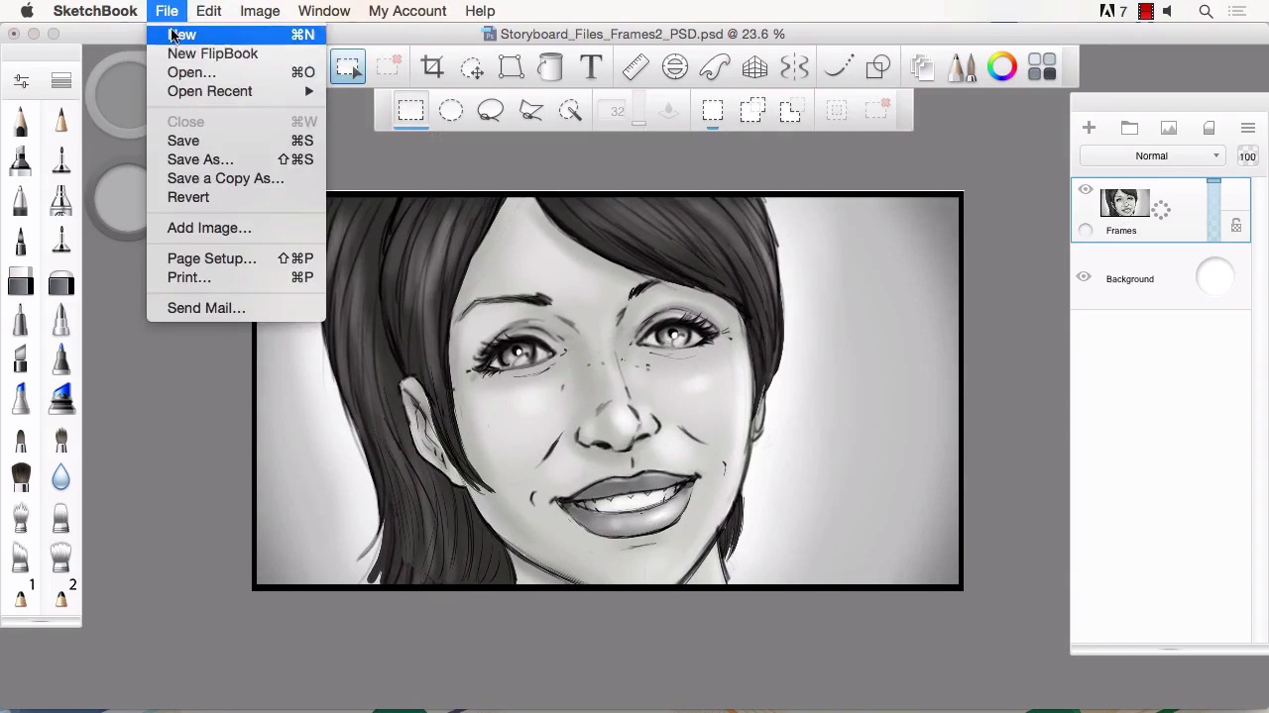Screen dimensions: 1269x713
Task: Add a new layer with plus icon
Action: click(1089, 128)
